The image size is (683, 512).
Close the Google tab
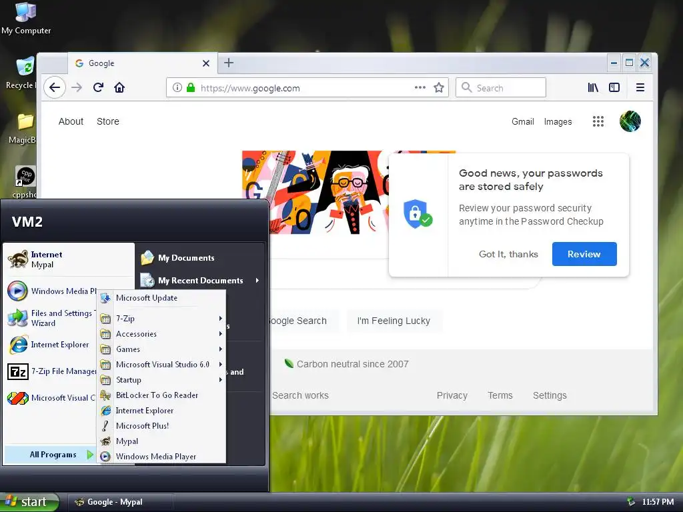coord(206,63)
